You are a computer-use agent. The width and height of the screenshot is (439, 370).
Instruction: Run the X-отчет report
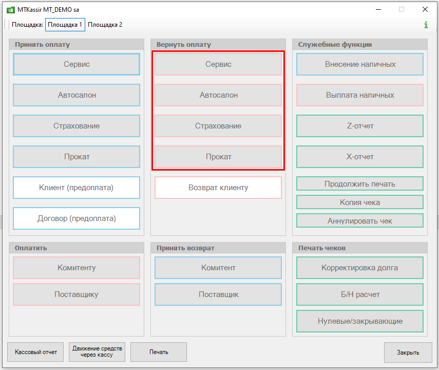360,157
